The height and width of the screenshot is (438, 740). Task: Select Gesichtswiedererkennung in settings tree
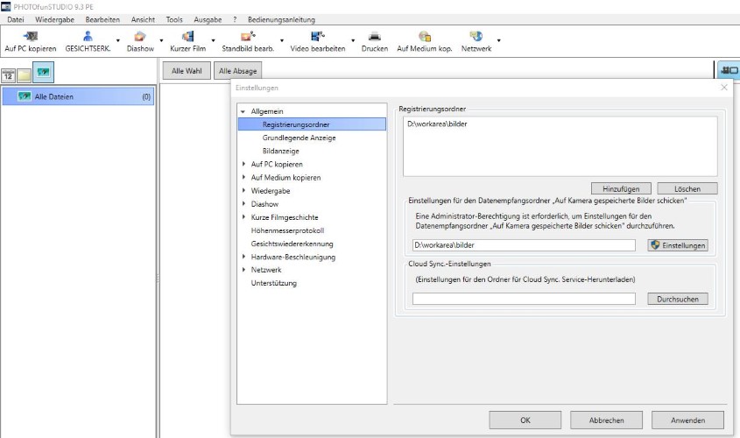292,244
